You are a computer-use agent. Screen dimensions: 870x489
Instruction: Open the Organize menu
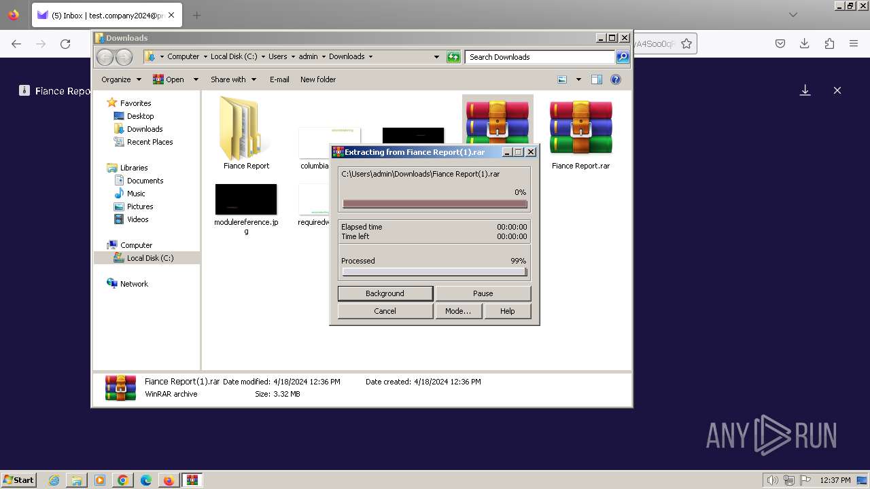121,79
